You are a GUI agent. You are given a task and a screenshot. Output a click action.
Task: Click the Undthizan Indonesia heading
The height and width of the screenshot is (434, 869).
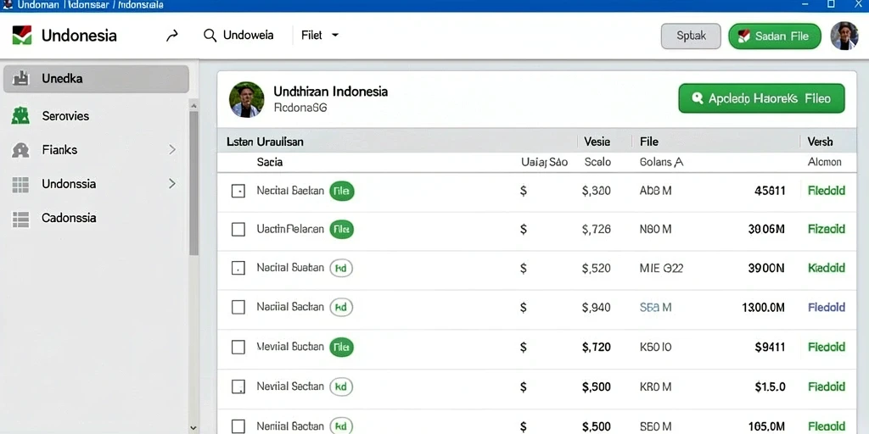click(330, 92)
